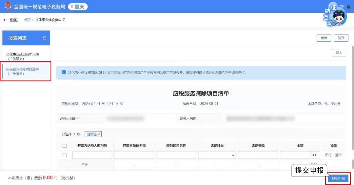354x185 pixels.
Task: Click the 开票方纳税人识别号 input field
Action: 92,155
